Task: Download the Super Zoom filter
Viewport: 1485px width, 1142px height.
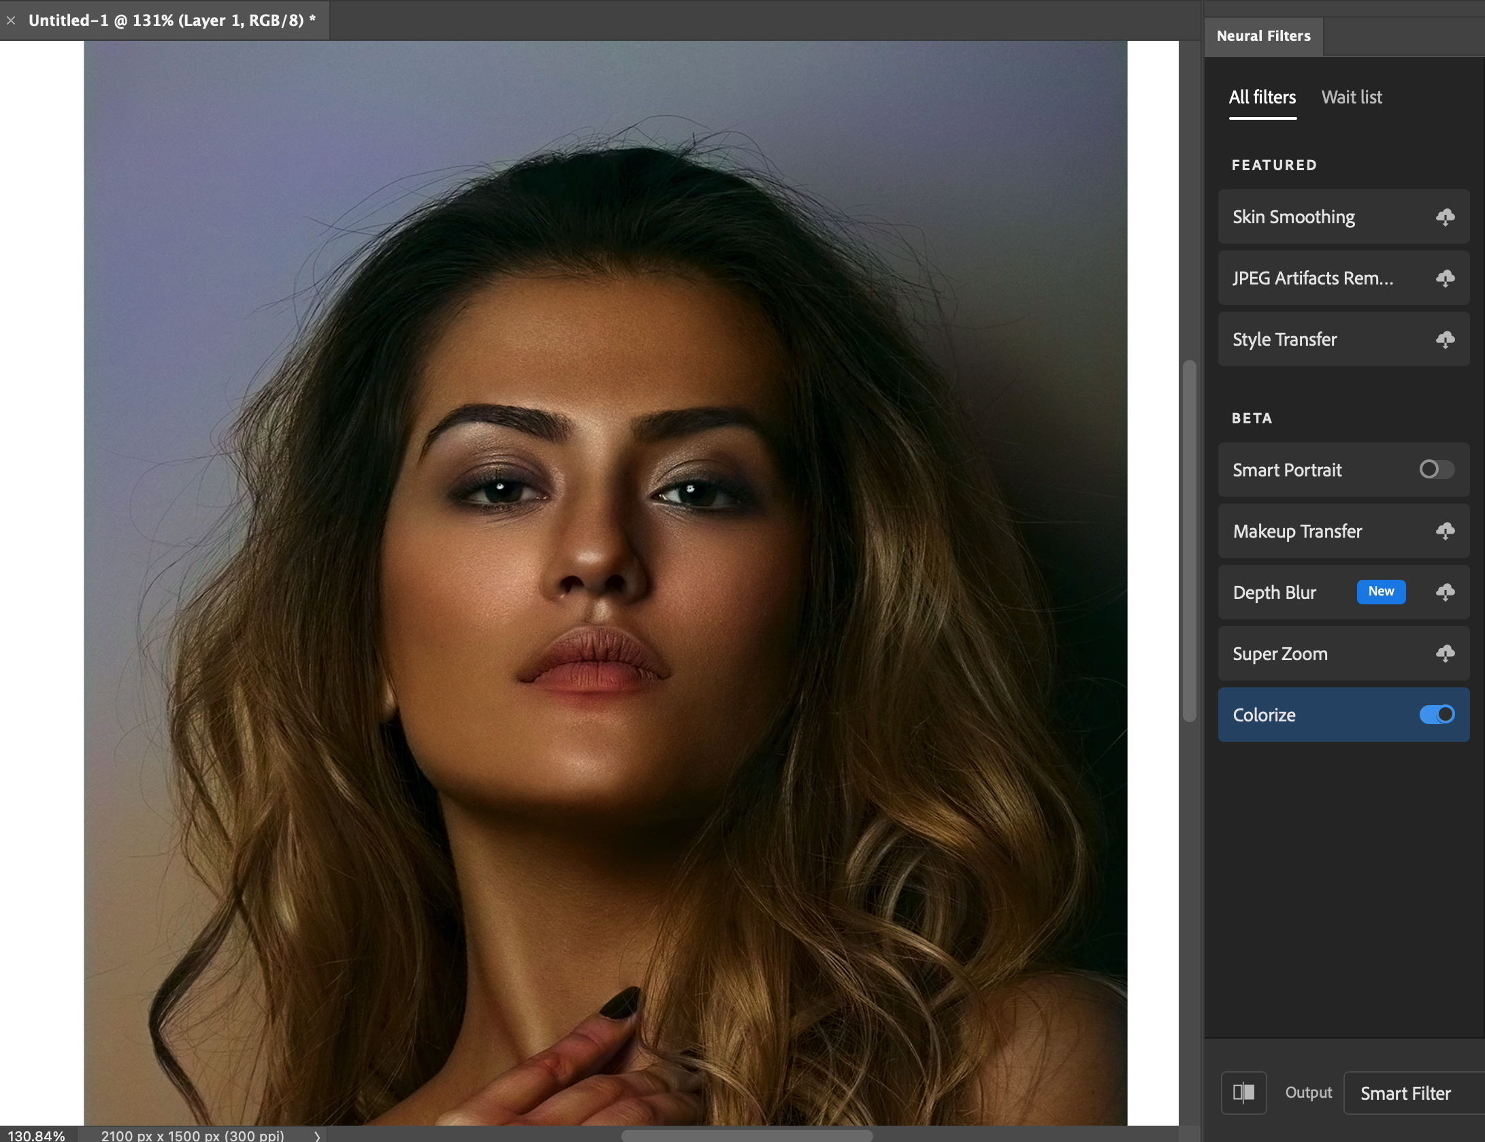Action: coord(1446,653)
